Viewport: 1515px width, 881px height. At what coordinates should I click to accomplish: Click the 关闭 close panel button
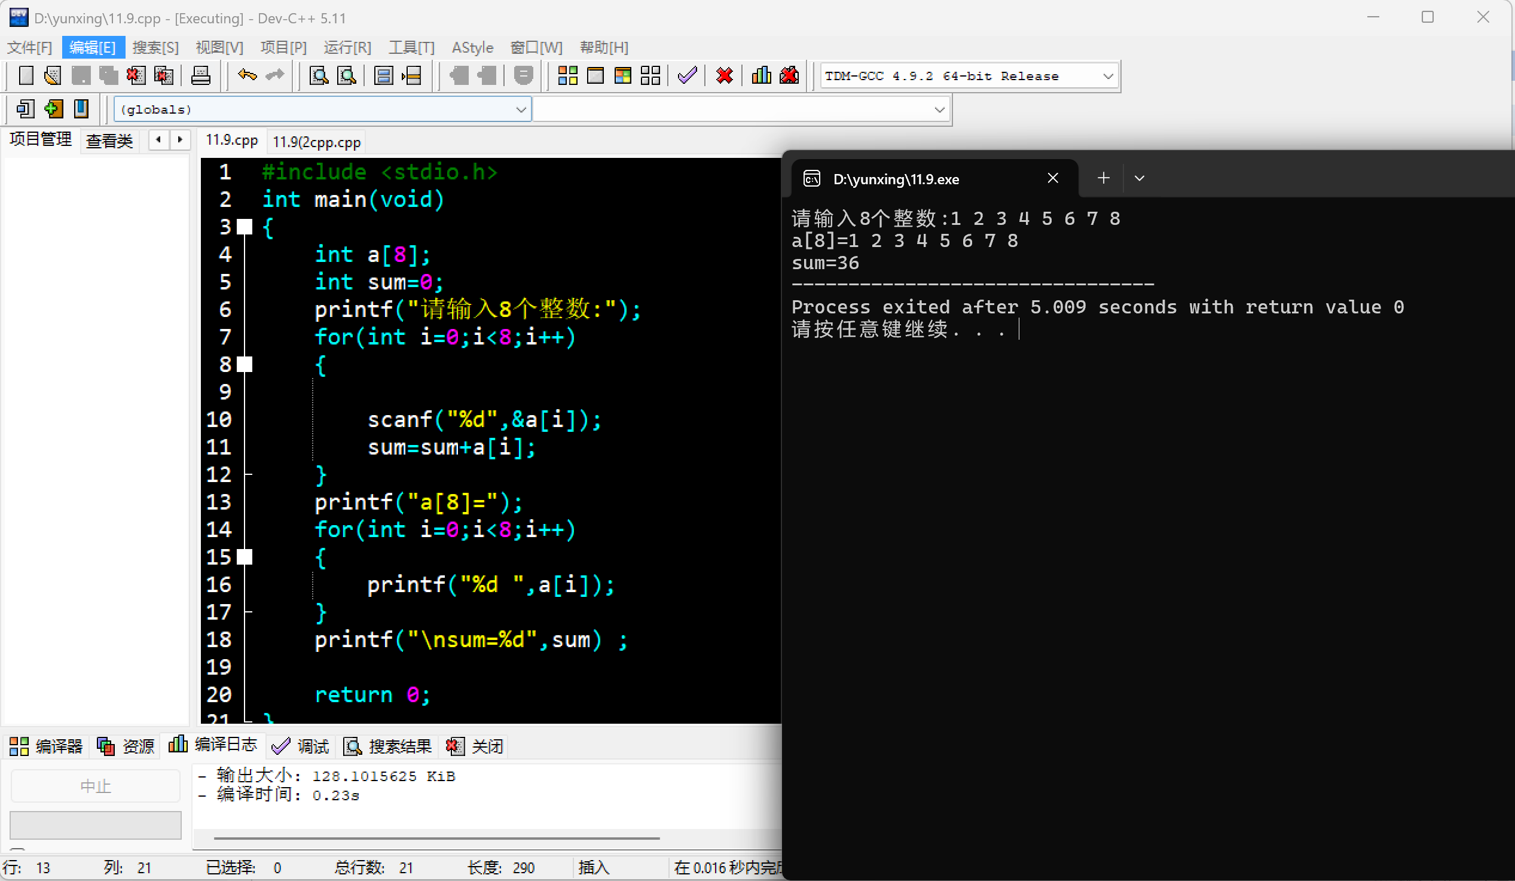click(475, 746)
